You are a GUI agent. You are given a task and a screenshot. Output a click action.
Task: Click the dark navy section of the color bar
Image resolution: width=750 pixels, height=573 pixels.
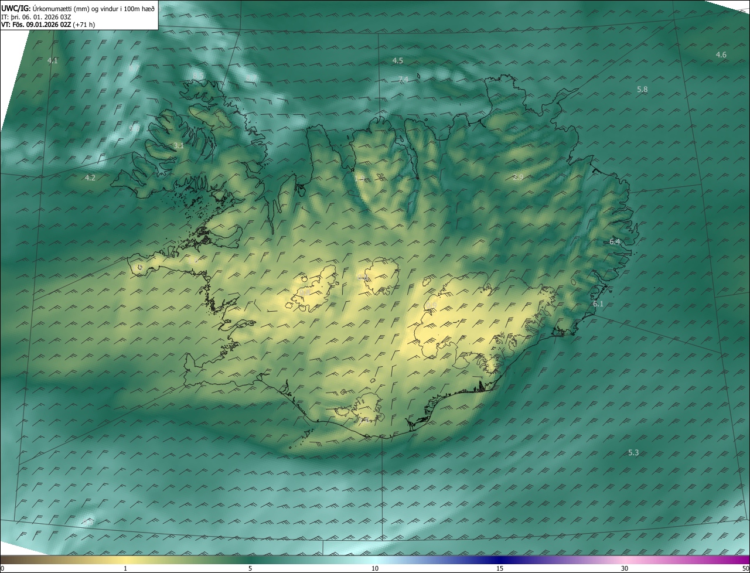tap(500, 560)
